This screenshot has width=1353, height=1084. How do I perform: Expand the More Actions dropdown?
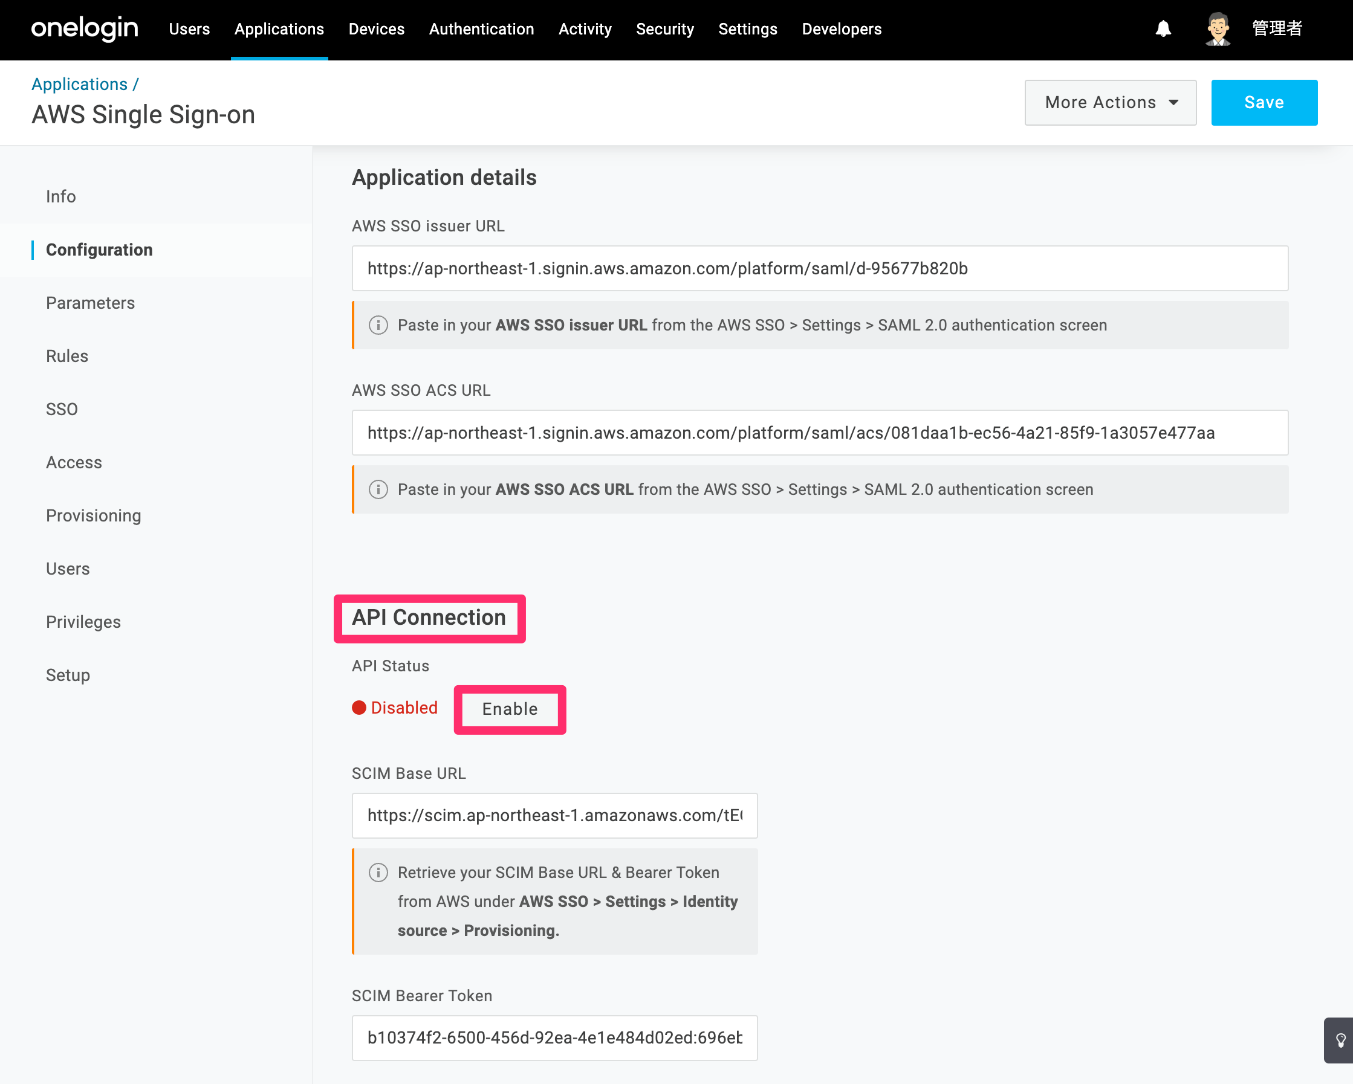(x=1110, y=102)
